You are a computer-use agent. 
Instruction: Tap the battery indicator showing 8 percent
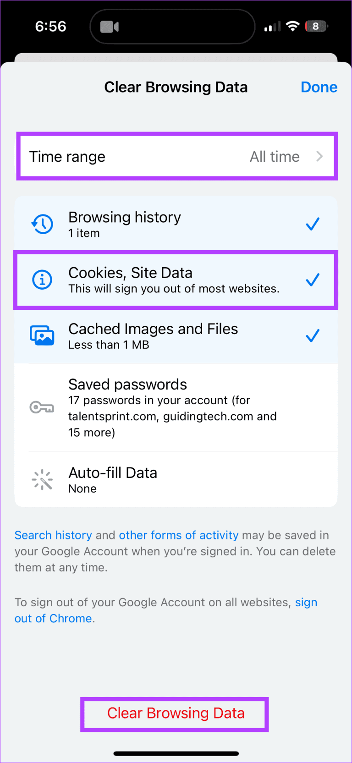pos(315,26)
